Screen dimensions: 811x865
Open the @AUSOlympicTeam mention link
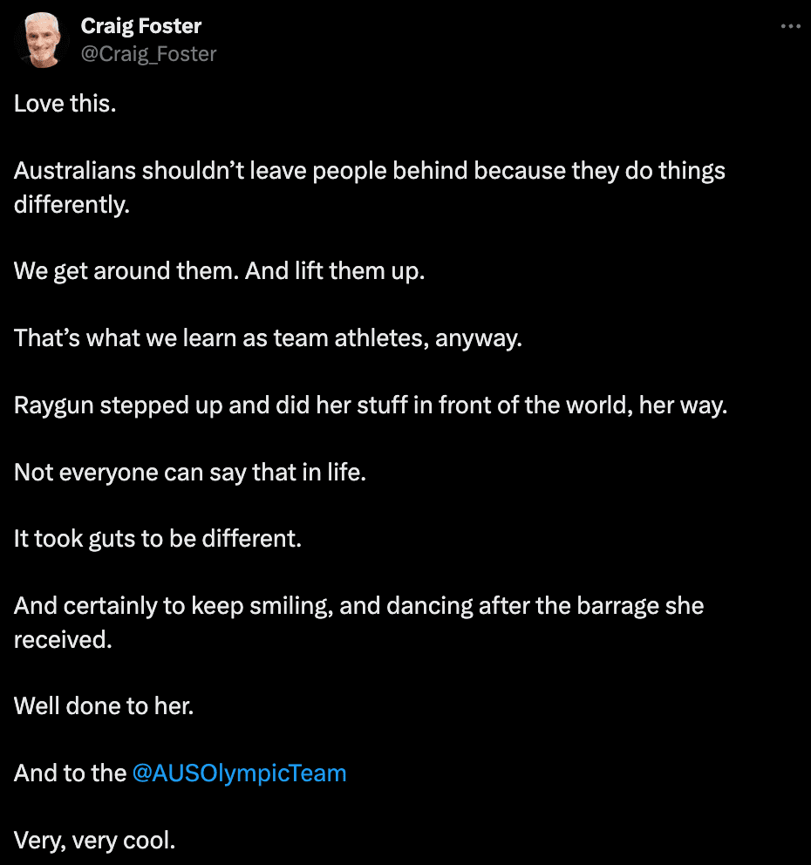tap(239, 773)
